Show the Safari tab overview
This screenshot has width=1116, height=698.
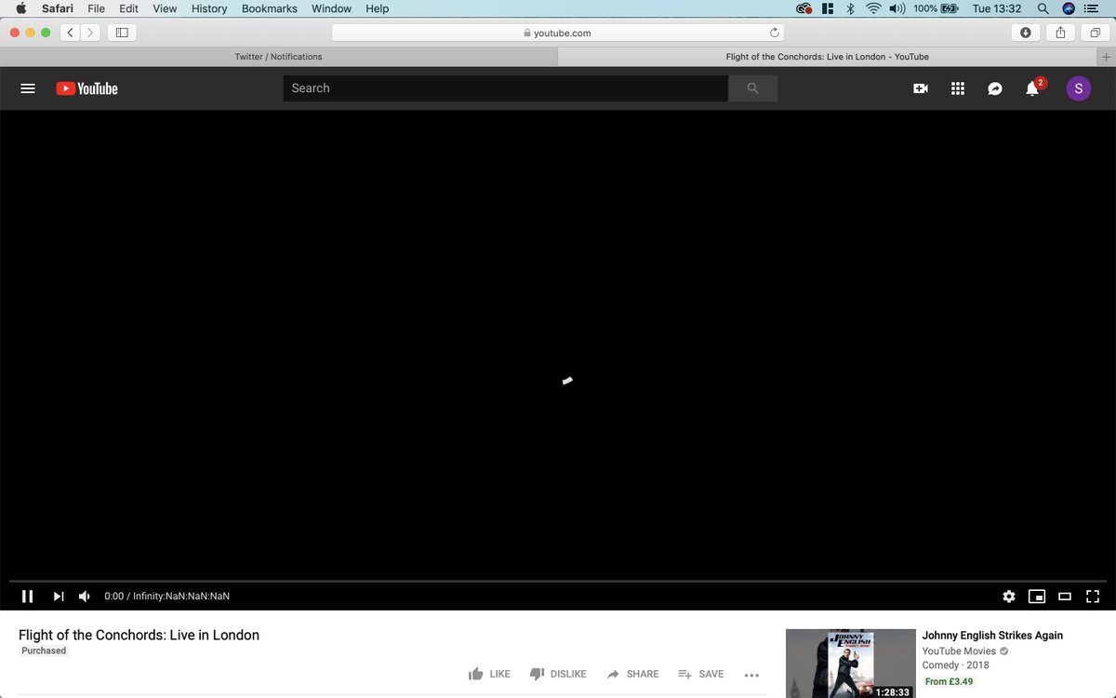pos(1096,33)
